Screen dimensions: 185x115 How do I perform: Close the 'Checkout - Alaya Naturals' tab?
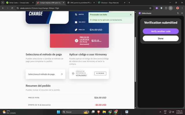click(125, 3)
